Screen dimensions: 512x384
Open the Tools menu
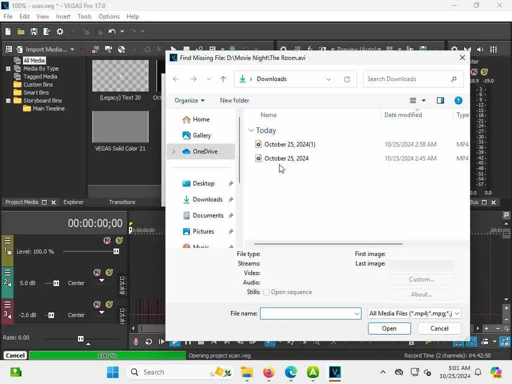pyautogui.click(x=84, y=16)
